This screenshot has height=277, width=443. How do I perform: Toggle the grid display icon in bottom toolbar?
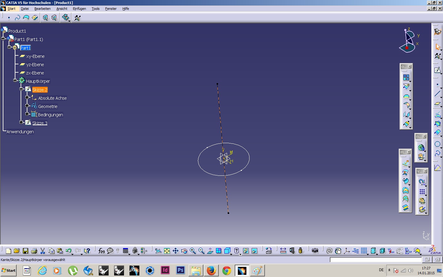point(364,251)
